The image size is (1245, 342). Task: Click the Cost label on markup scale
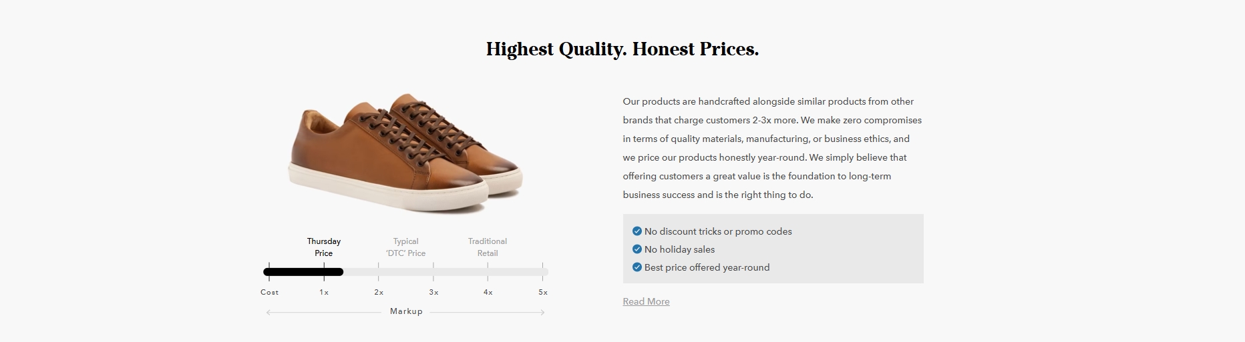pyautogui.click(x=270, y=292)
